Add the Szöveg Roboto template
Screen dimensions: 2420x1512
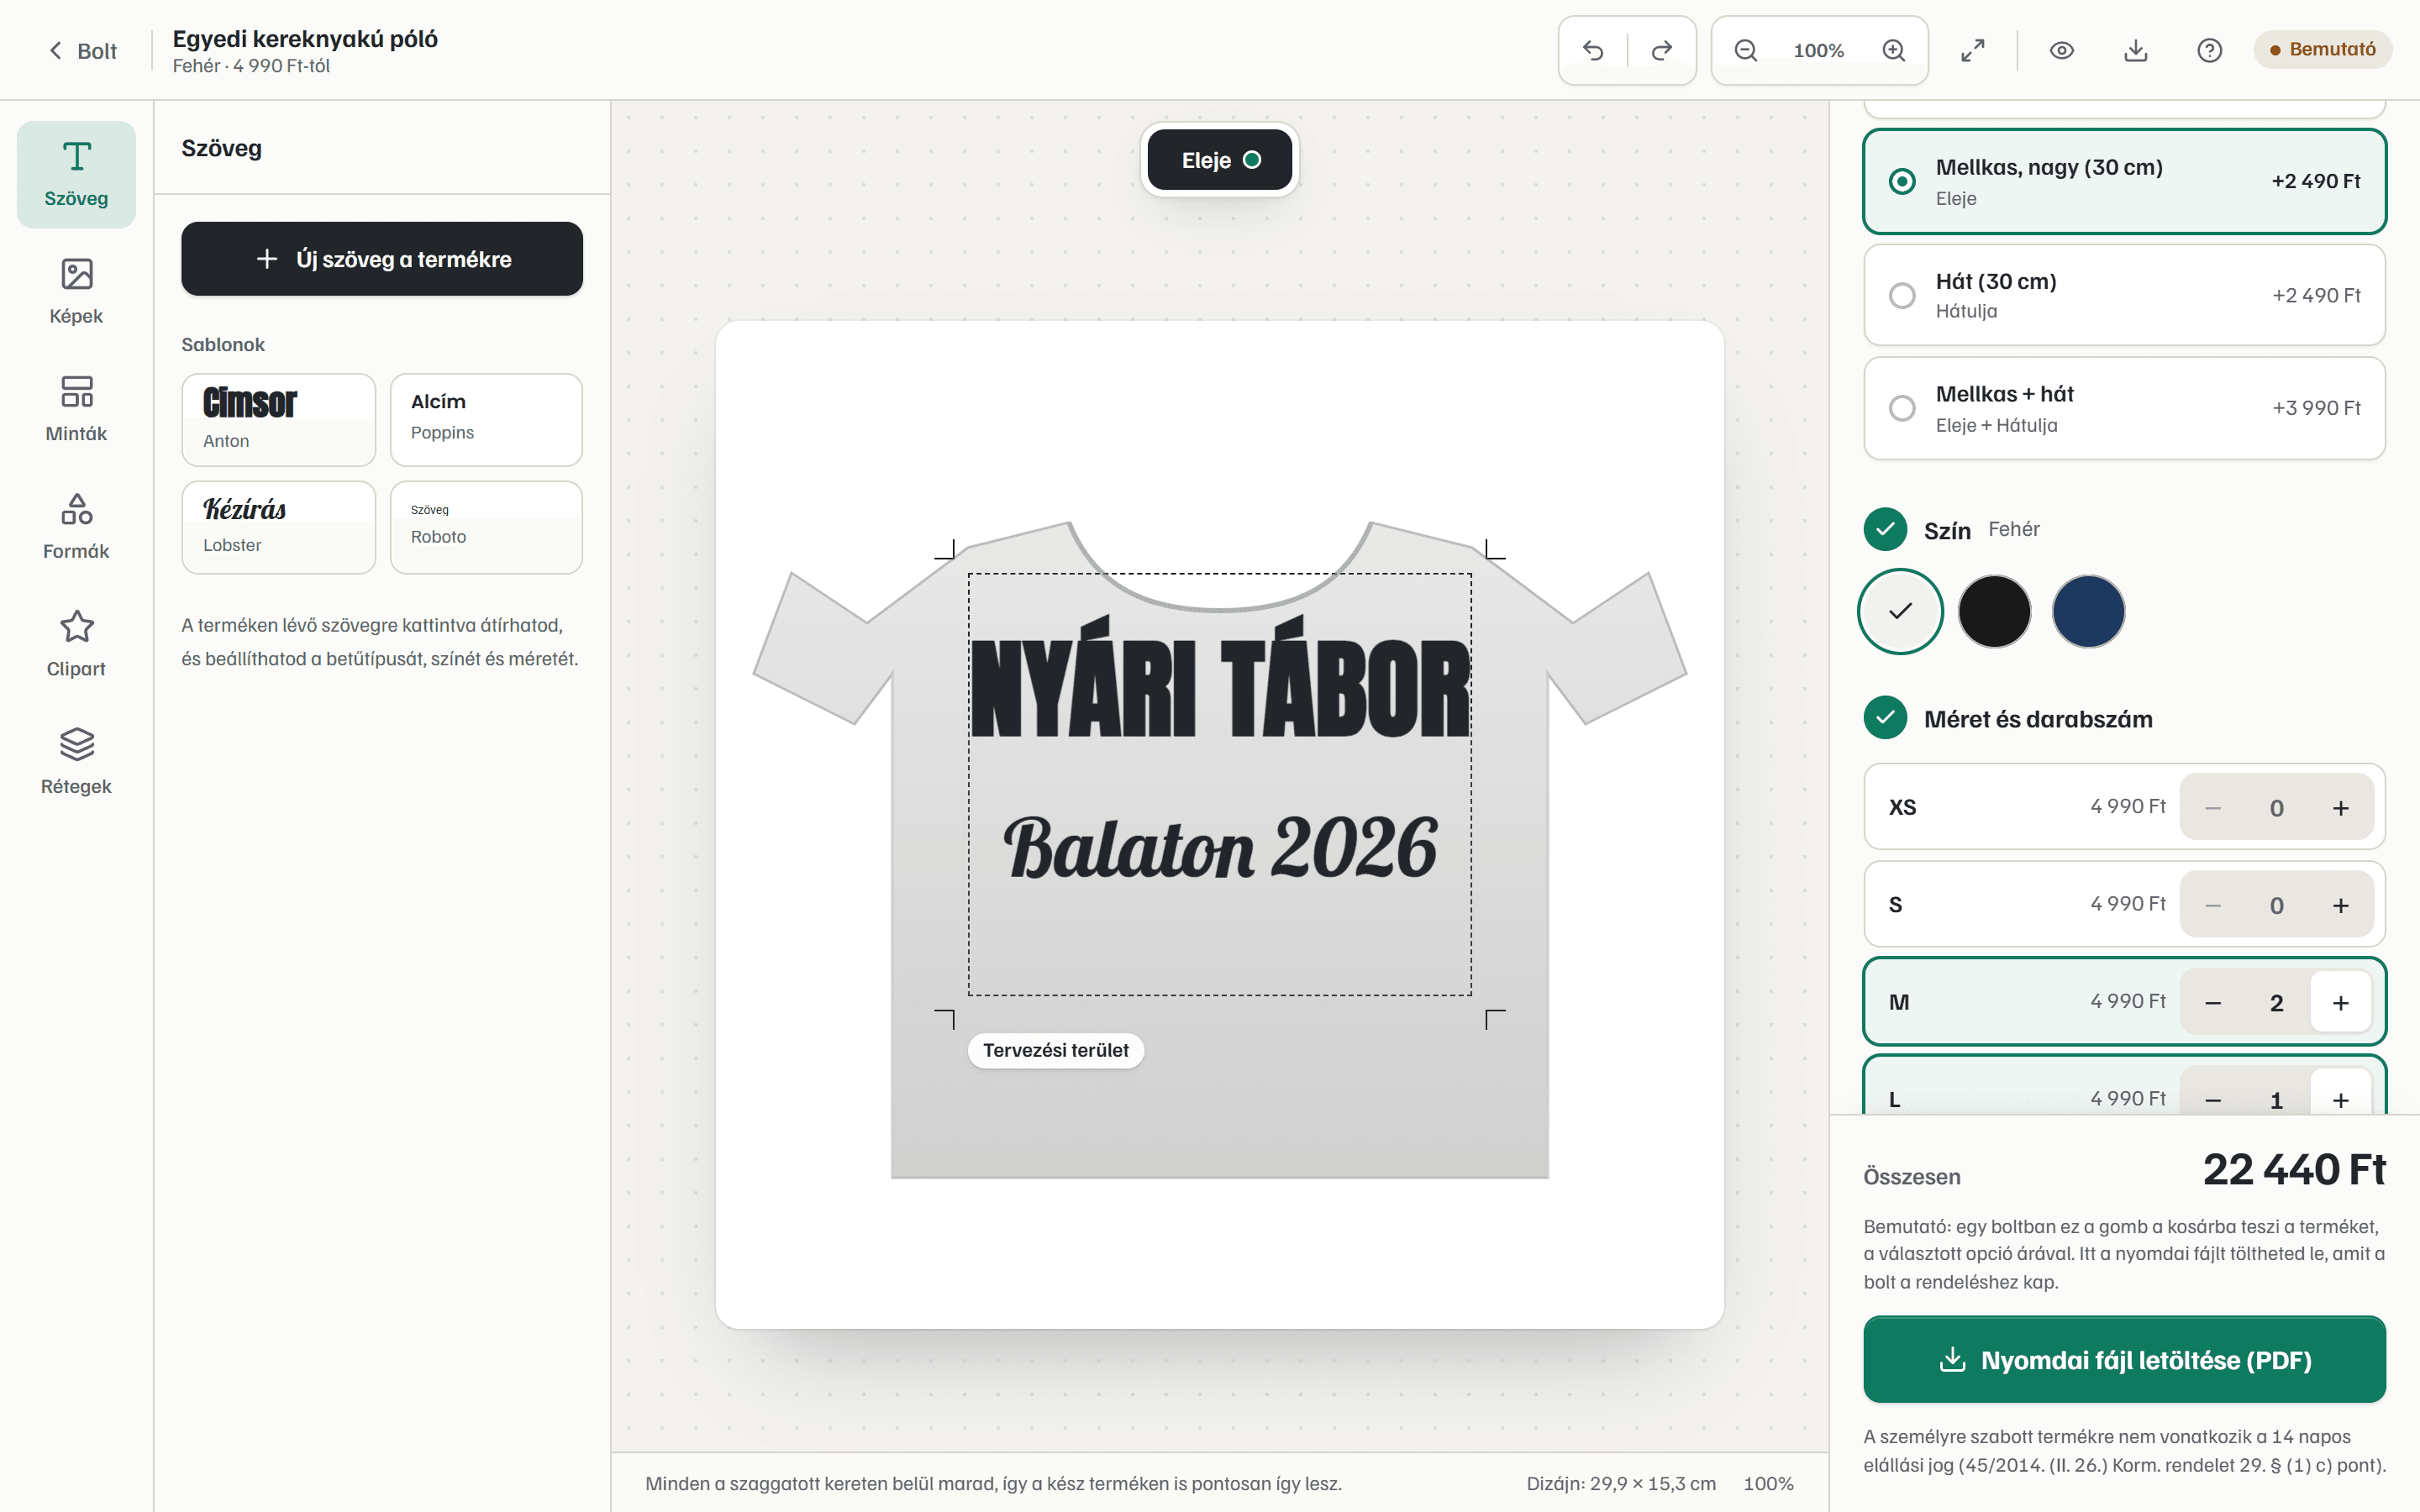pyautogui.click(x=486, y=527)
